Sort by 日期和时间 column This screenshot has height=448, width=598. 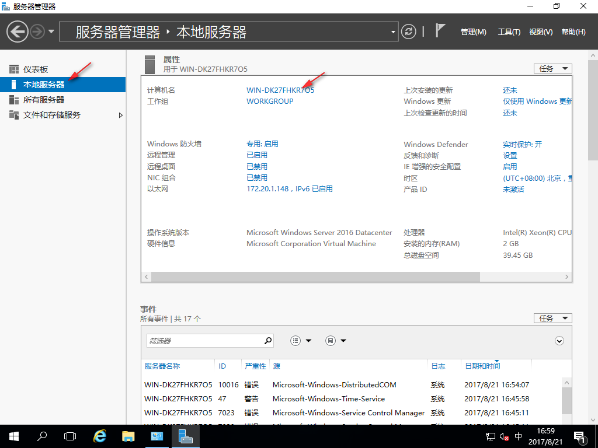[x=482, y=366]
